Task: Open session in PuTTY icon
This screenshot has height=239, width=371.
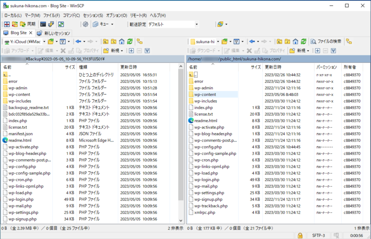Action: tap(51, 24)
